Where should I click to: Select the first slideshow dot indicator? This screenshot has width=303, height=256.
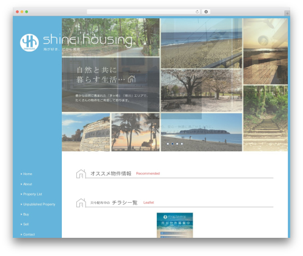[x=168, y=144]
